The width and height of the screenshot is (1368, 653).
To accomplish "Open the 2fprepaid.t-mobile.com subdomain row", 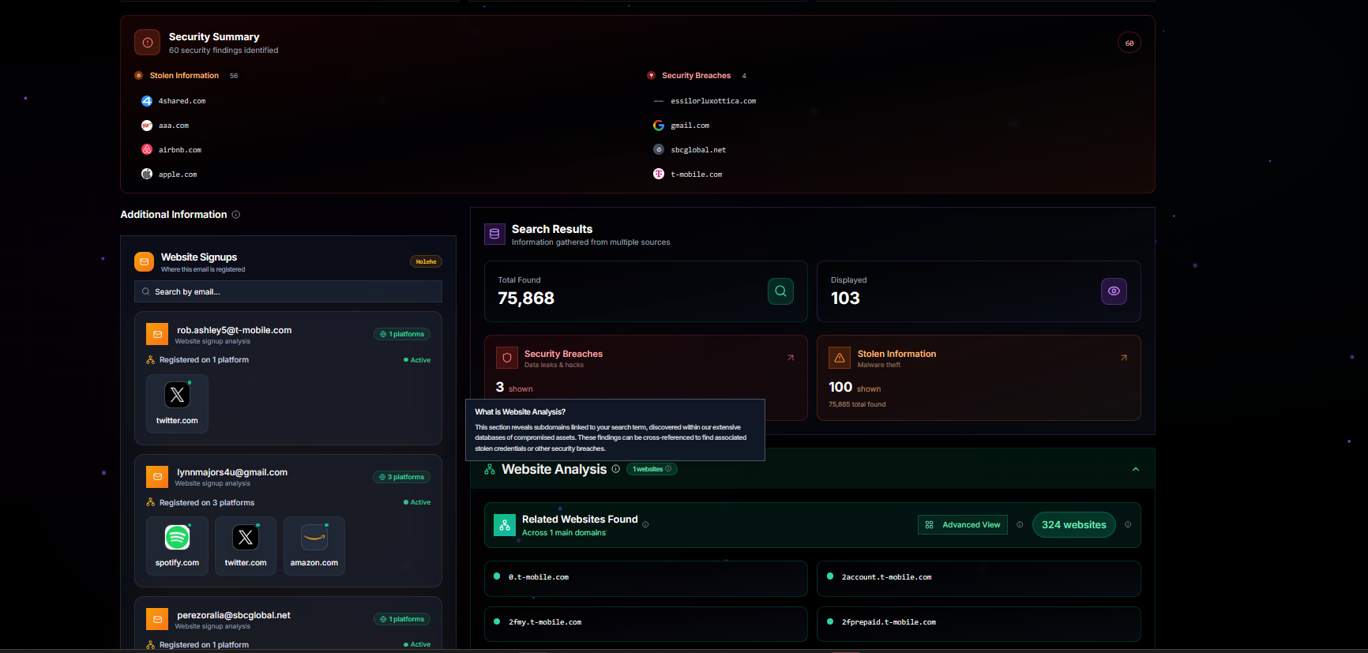I will coord(979,624).
